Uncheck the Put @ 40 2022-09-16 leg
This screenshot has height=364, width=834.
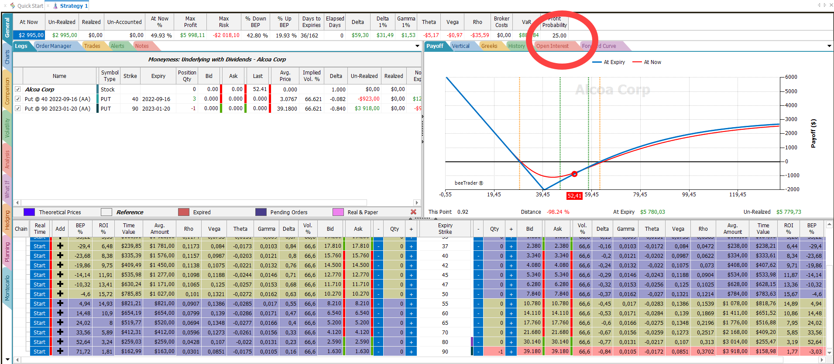pyautogui.click(x=18, y=99)
